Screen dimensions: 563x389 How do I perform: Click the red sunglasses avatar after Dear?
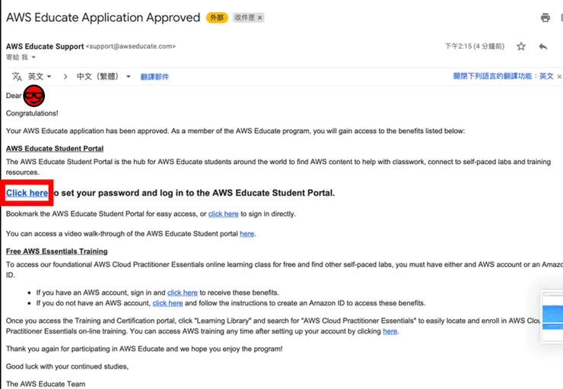(34, 96)
